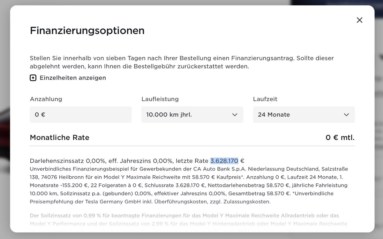Viewport: 383px width, 239px height.
Task: Open the Laufleistung dropdown
Action: click(192, 115)
